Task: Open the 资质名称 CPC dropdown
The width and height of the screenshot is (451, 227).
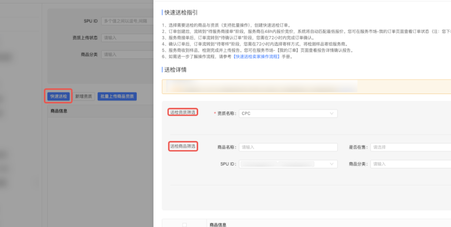Action: 288,113
